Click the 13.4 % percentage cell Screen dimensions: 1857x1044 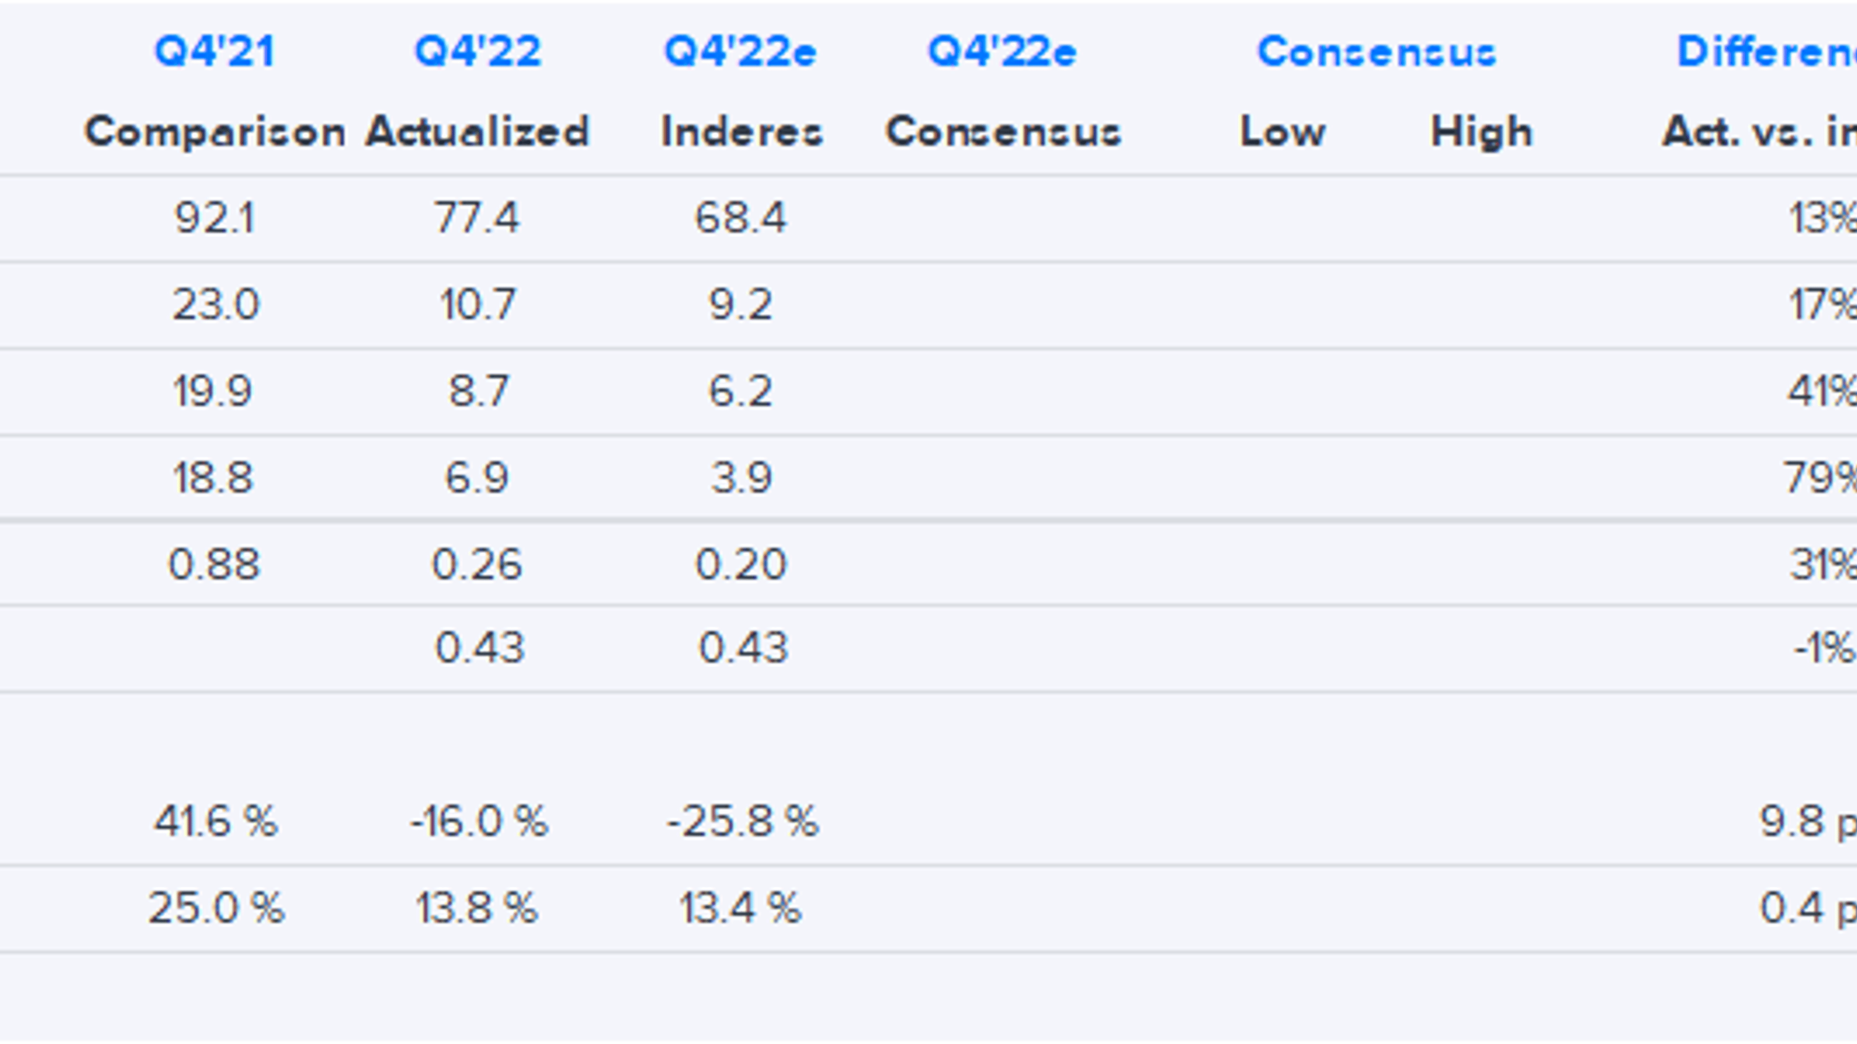click(740, 908)
